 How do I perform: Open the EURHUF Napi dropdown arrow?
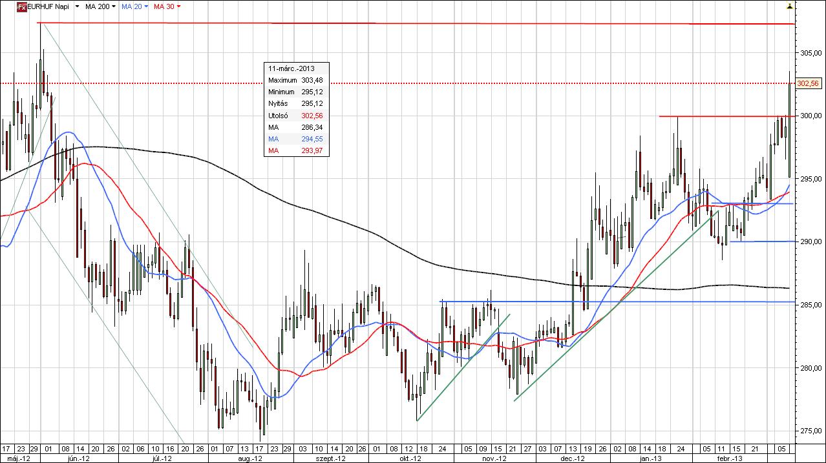coord(78,6)
